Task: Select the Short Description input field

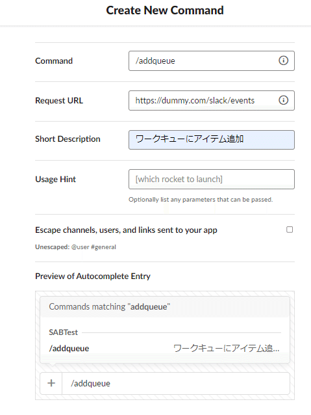Action: (x=212, y=140)
